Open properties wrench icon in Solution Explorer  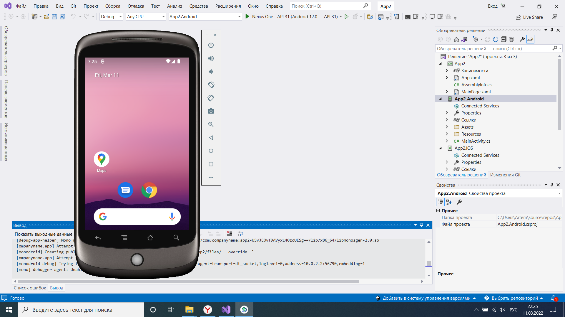pyautogui.click(x=522, y=39)
